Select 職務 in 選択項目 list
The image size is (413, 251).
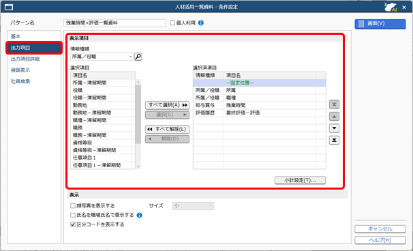tap(103, 128)
